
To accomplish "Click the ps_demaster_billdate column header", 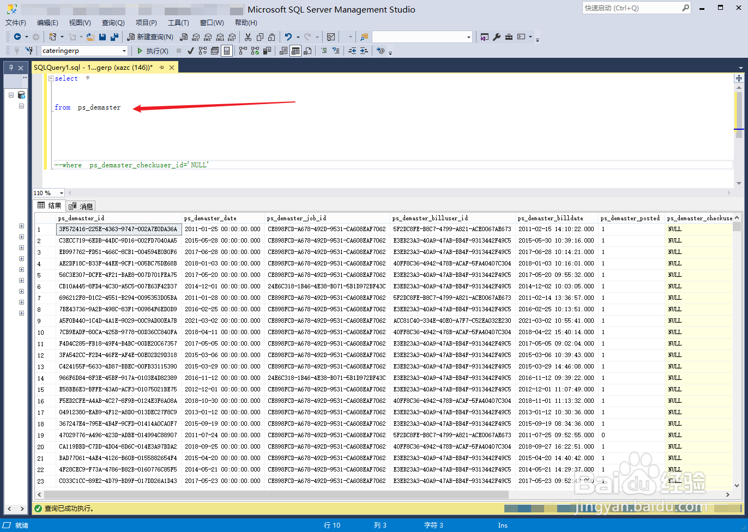I will click(557, 218).
